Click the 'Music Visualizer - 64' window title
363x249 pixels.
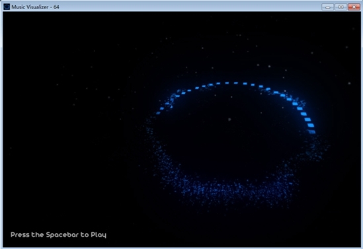(x=35, y=7)
